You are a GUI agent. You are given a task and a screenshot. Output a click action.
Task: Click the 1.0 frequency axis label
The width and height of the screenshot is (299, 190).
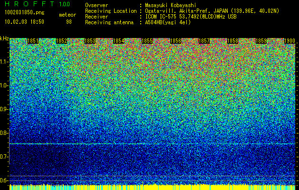click(4, 85)
